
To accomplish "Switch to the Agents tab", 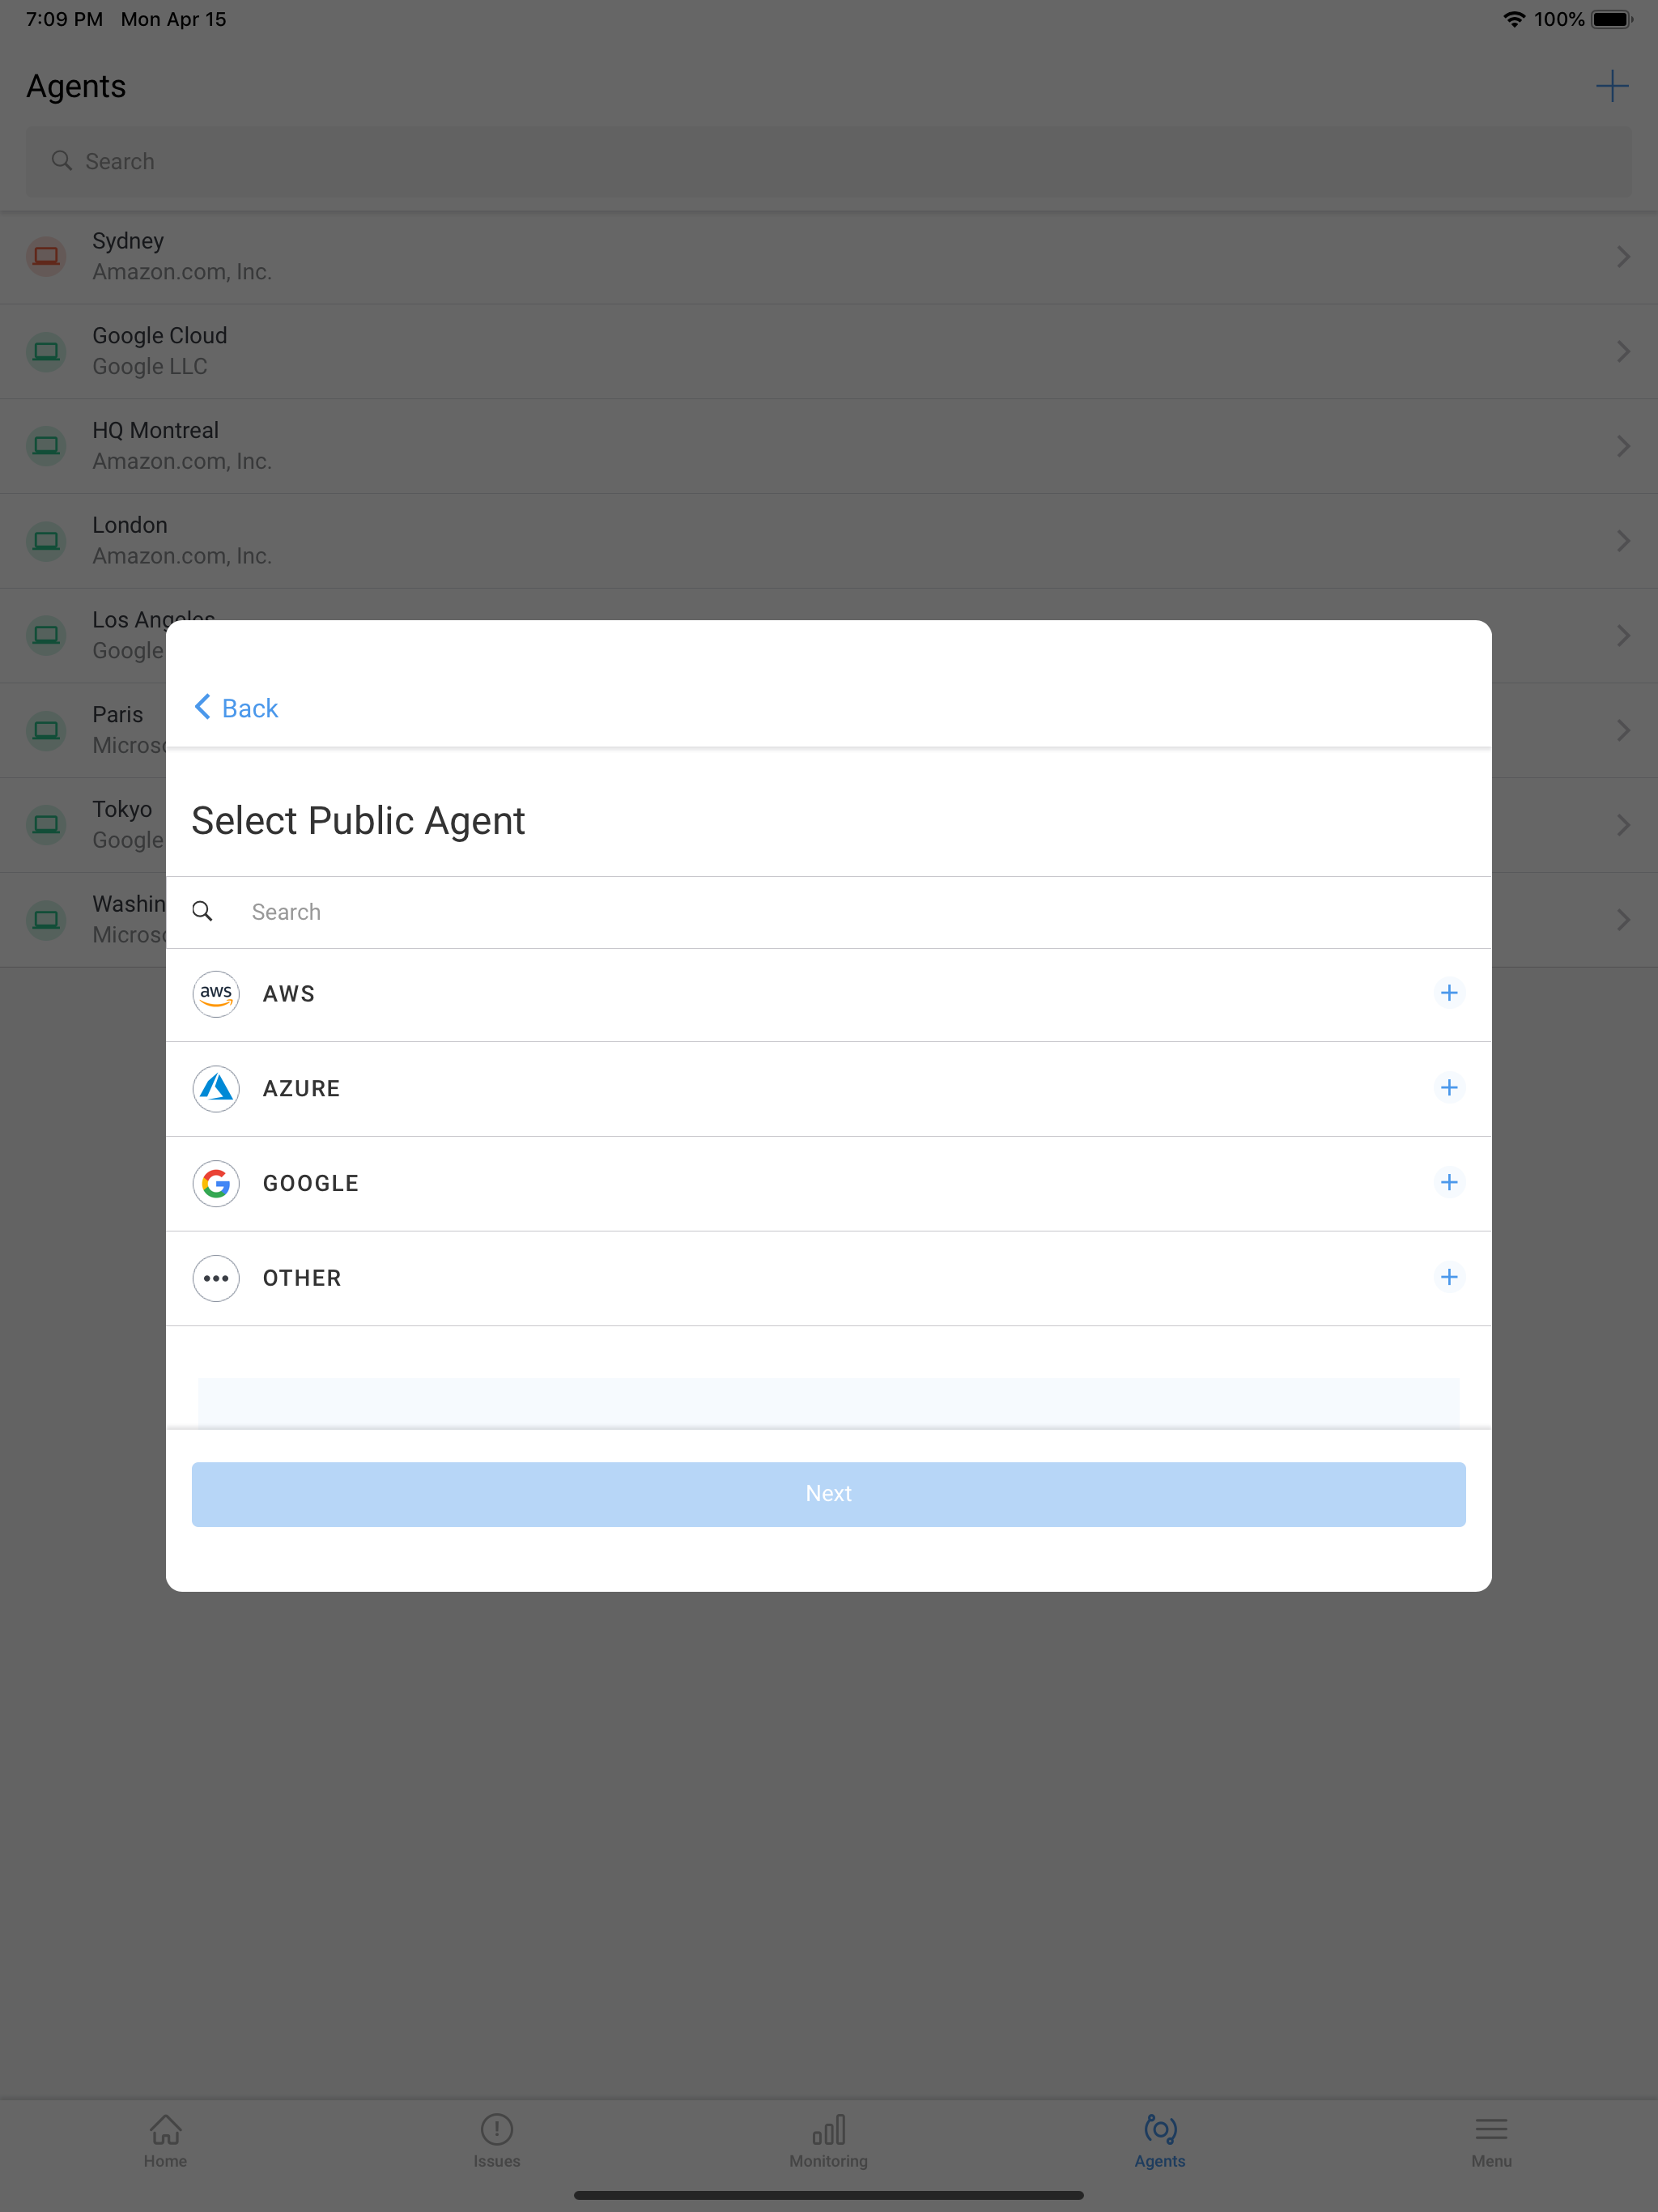I will (x=1160, y=2141).
